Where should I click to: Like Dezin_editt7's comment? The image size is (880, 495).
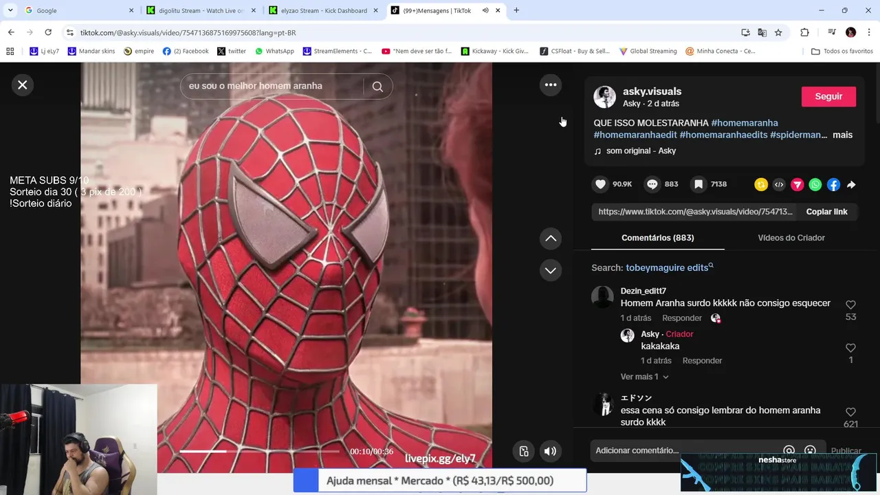point(850,305)
